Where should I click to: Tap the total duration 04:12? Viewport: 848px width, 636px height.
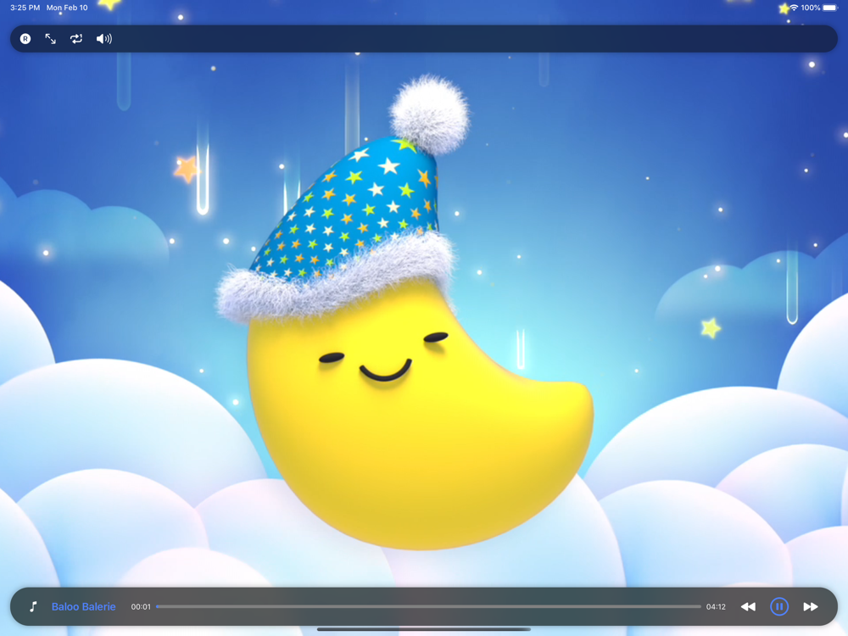click(716, 607)
